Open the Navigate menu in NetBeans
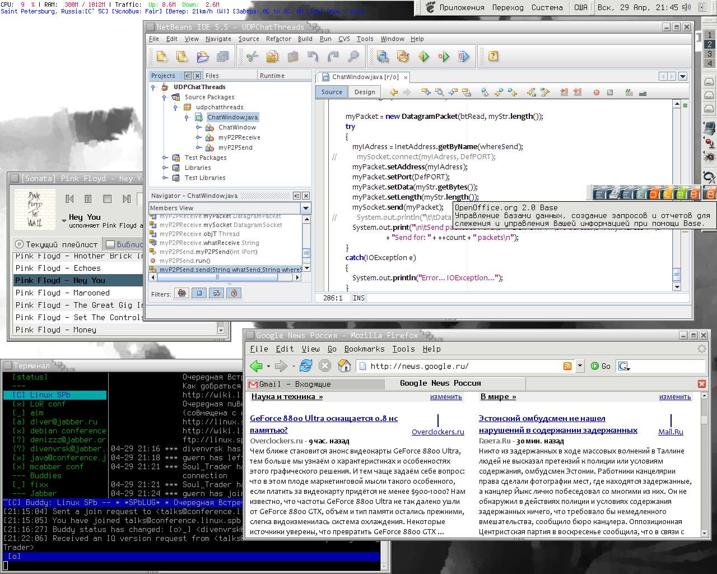The image size is (717, 574). (218, 39)
